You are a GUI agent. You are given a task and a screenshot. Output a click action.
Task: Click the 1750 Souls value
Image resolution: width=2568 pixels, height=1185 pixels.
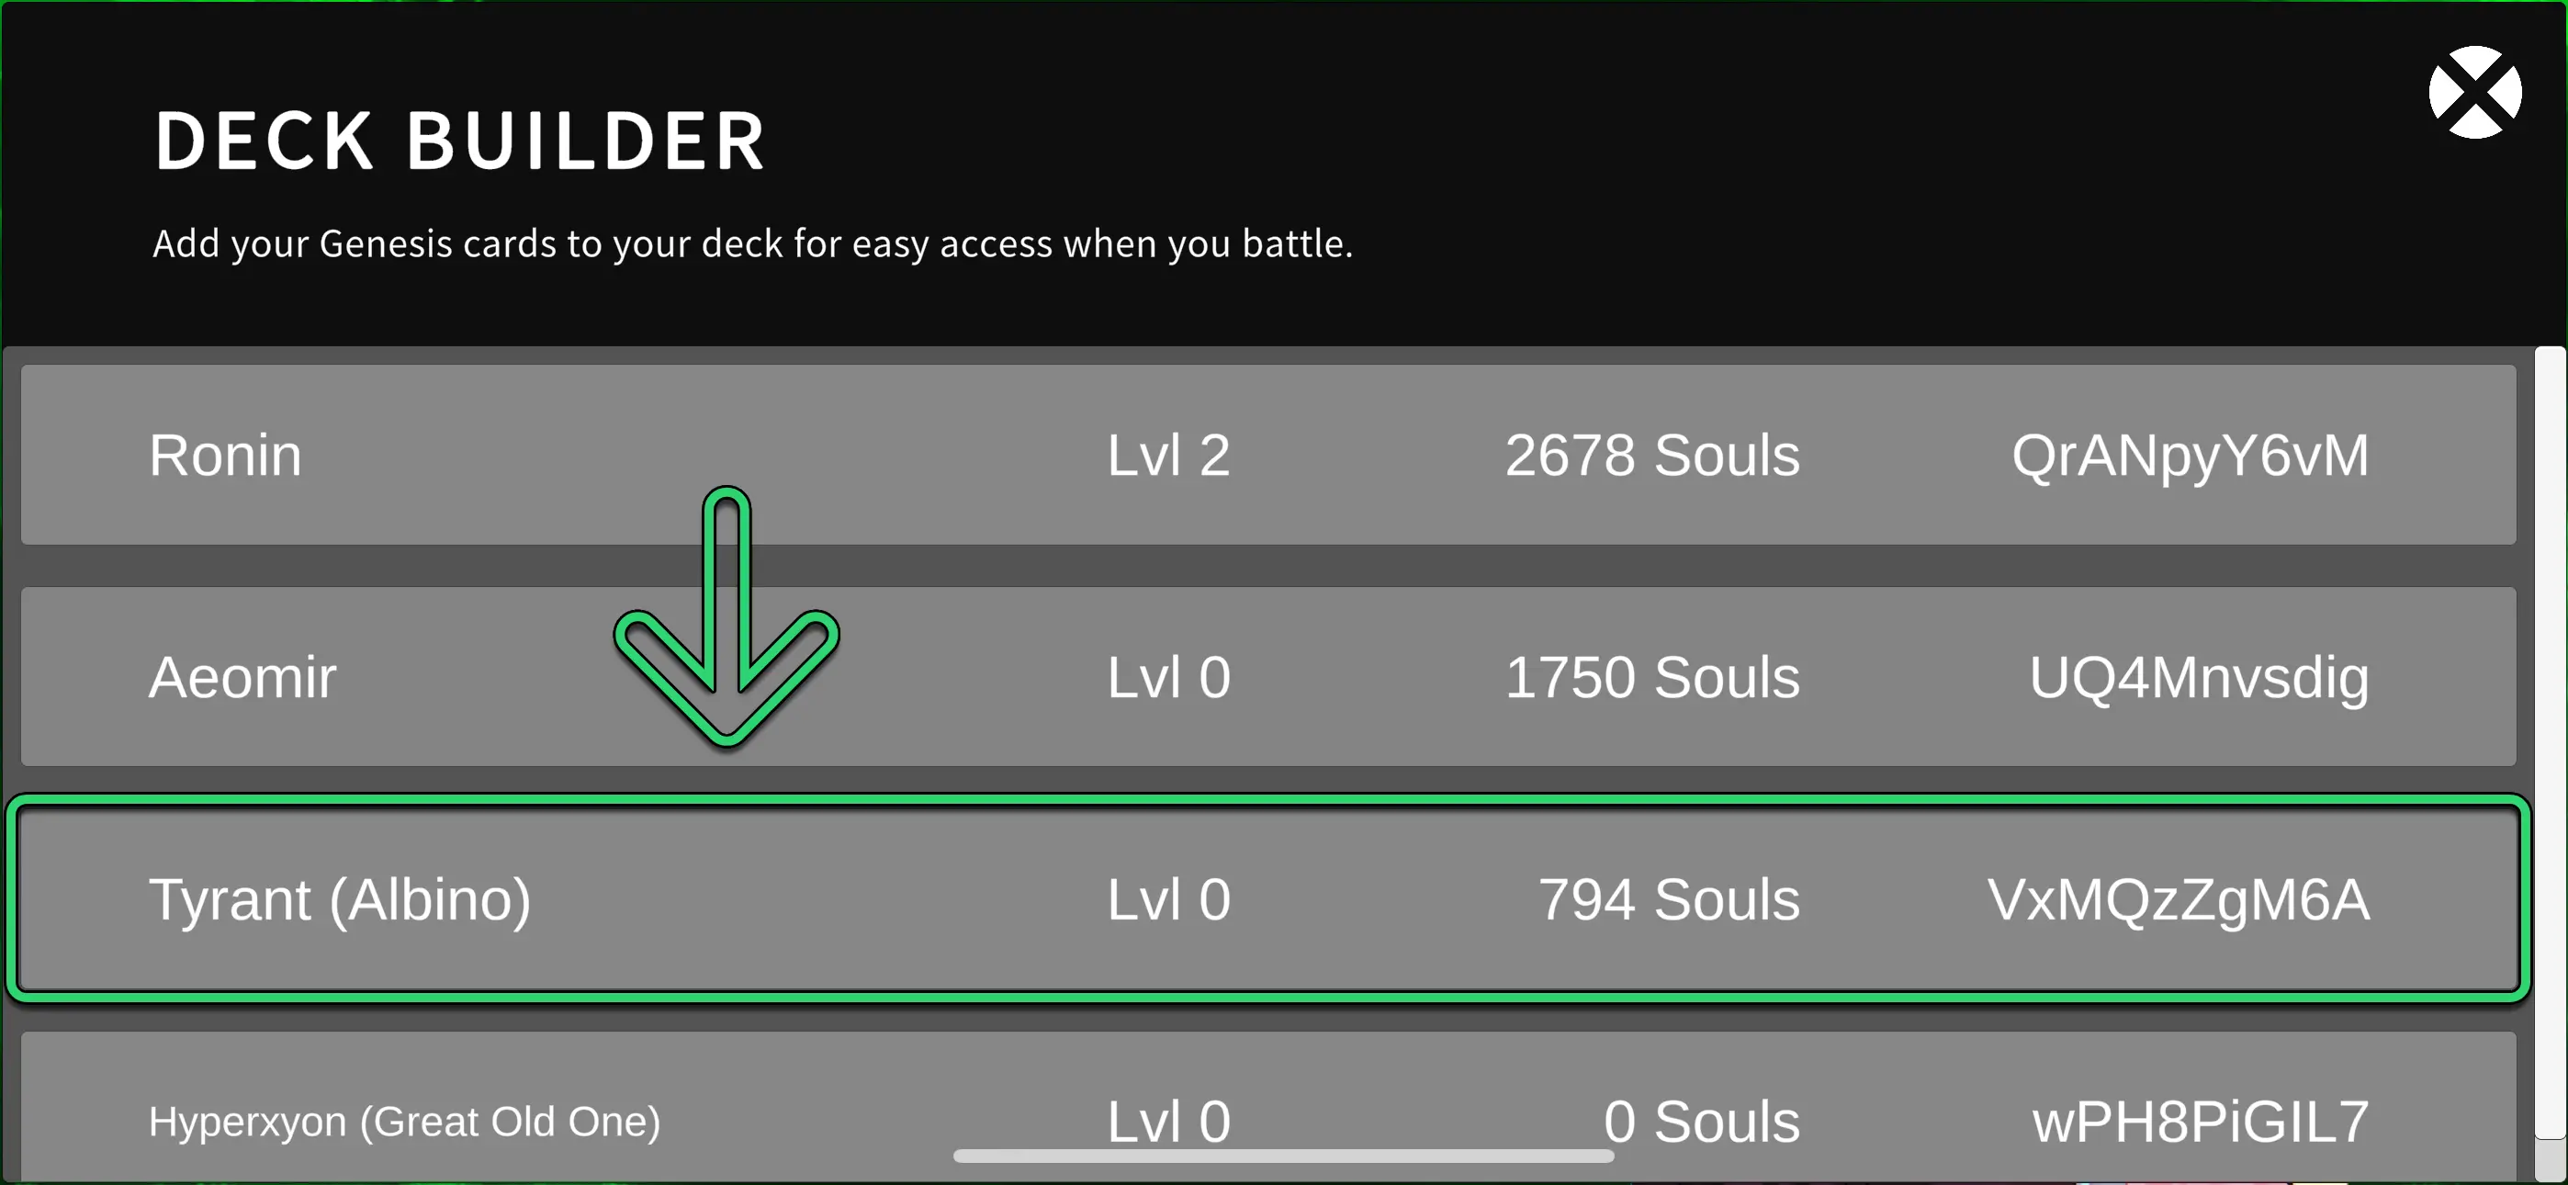tap(1652, 678)
